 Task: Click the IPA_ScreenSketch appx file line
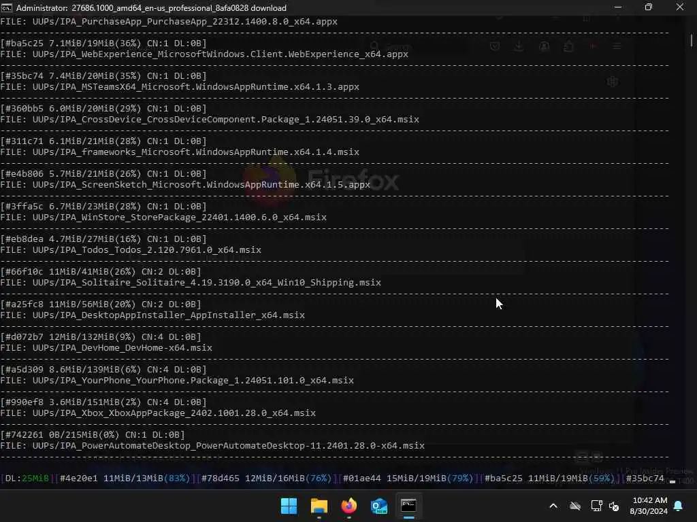point(185,185)
